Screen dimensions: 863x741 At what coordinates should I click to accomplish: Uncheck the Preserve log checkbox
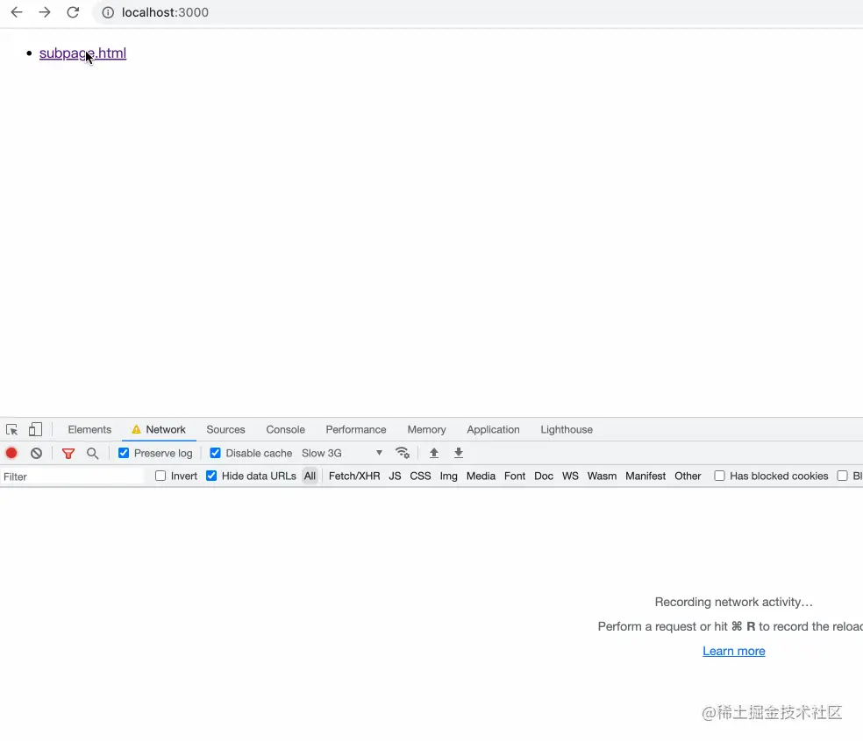pos(124,453)
